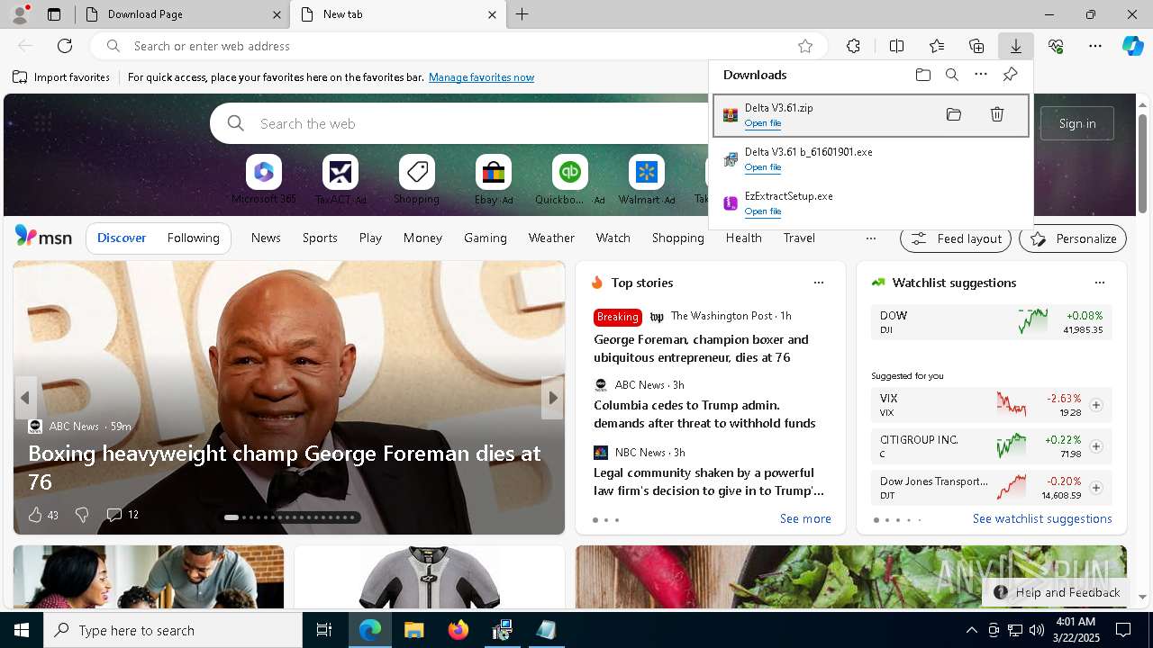Open file link for Delta V3.61.zip
The height and width of the screenshot is (648, 1153).
(763, 123)
